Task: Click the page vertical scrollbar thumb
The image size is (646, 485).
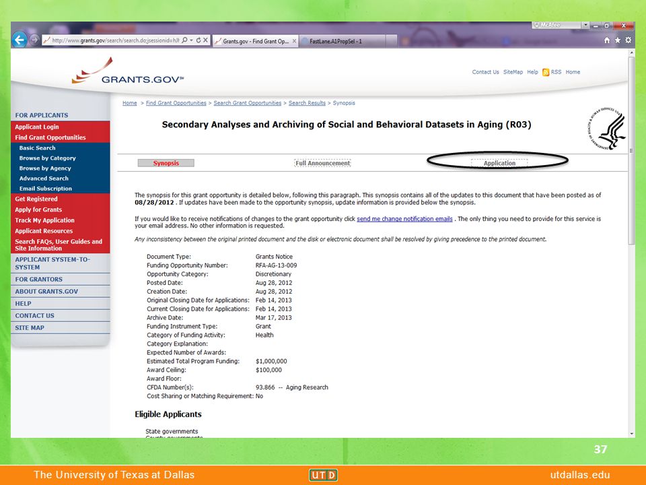Action: tap(631, 150)
